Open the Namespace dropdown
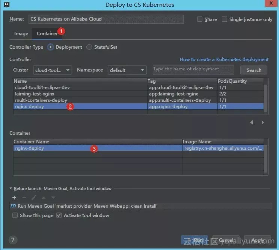The width and height of the screenshot is (279, 250). (127, 70)
